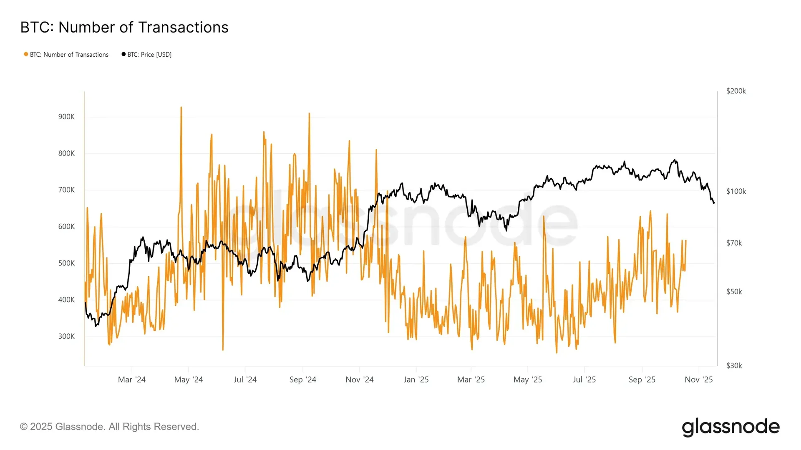Viewport: 801px width, 450px height.
Task: Click the Jan '25 date marker
Action: pos(416,380)
